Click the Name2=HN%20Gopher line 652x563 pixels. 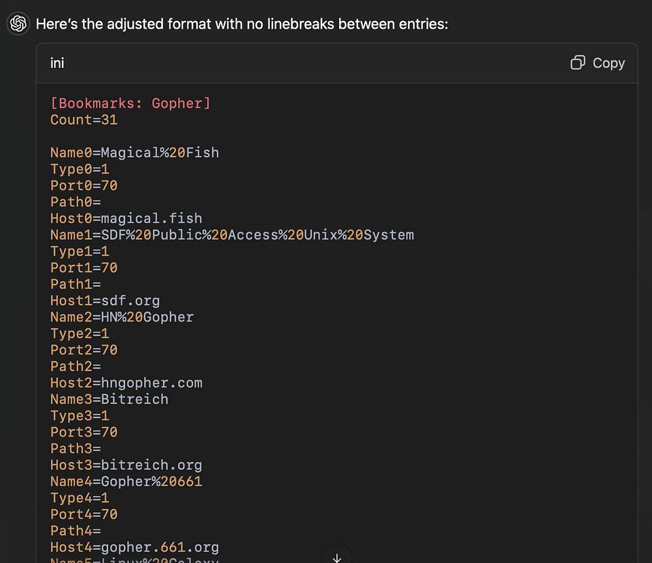[x=122, y=317]
